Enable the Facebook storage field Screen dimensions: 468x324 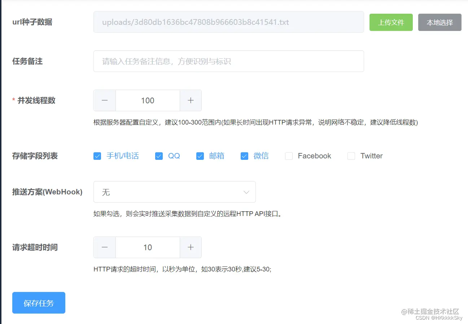pos(288,156)
